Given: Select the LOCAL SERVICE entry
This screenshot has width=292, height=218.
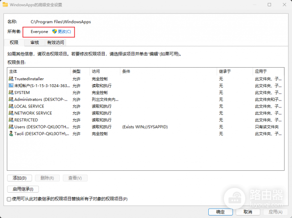Looking at the screenshot, I should pyautogui.click(x=146, y=106).
